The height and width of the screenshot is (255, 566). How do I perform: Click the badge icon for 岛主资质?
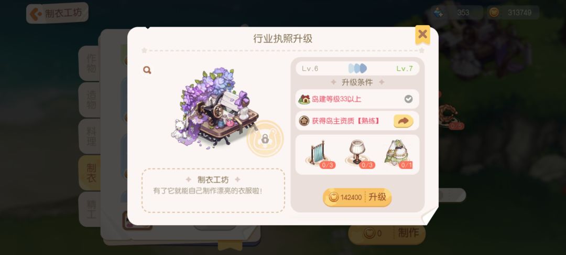pyautogui.click(x=304, y=121)
